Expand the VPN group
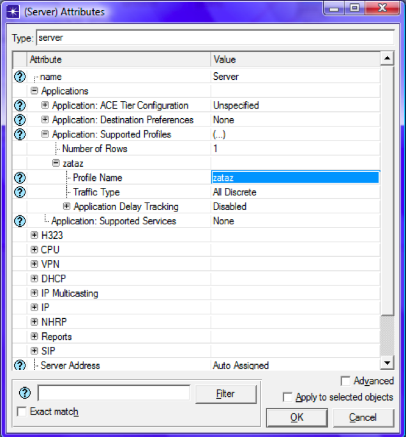The height and width of the screenshot is (437, 406). pyautogui.click(x=34, y=264)
